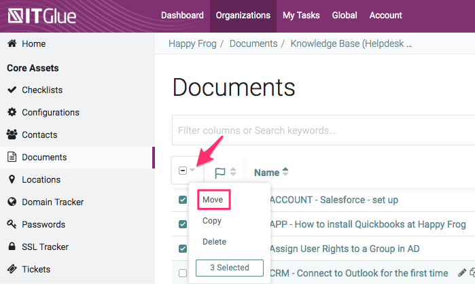Sort documents by Name column

pos(271,173)
